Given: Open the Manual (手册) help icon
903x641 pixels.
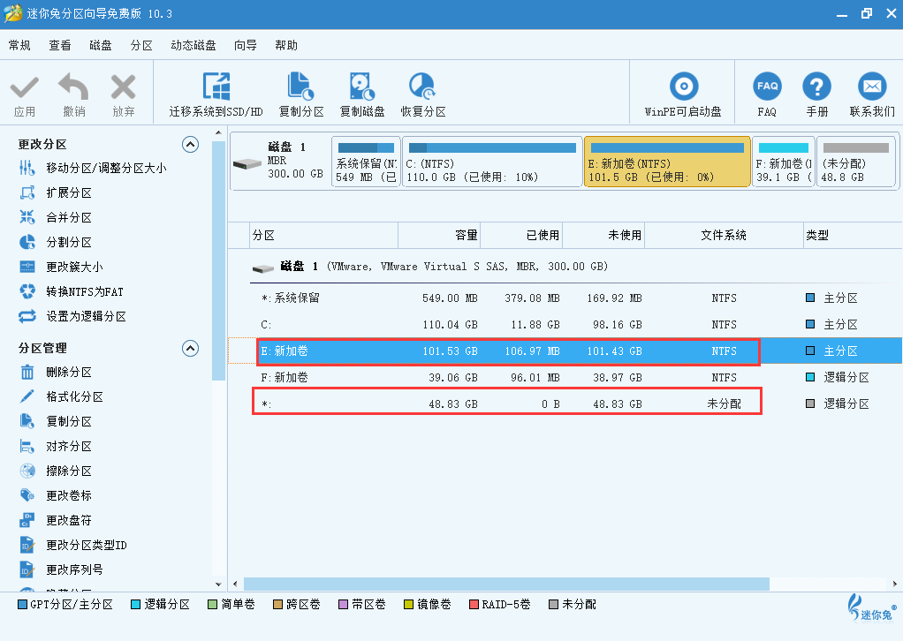Looking at the screenshot, I should coord(816,87).
